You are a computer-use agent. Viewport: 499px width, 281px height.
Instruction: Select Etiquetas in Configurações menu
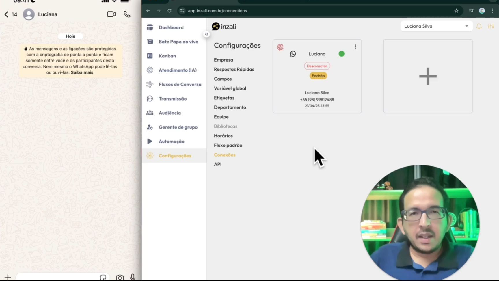224,98
